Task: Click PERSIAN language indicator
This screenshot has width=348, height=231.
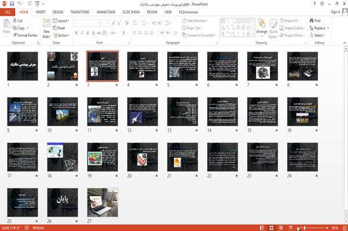Action: (38, 228)
